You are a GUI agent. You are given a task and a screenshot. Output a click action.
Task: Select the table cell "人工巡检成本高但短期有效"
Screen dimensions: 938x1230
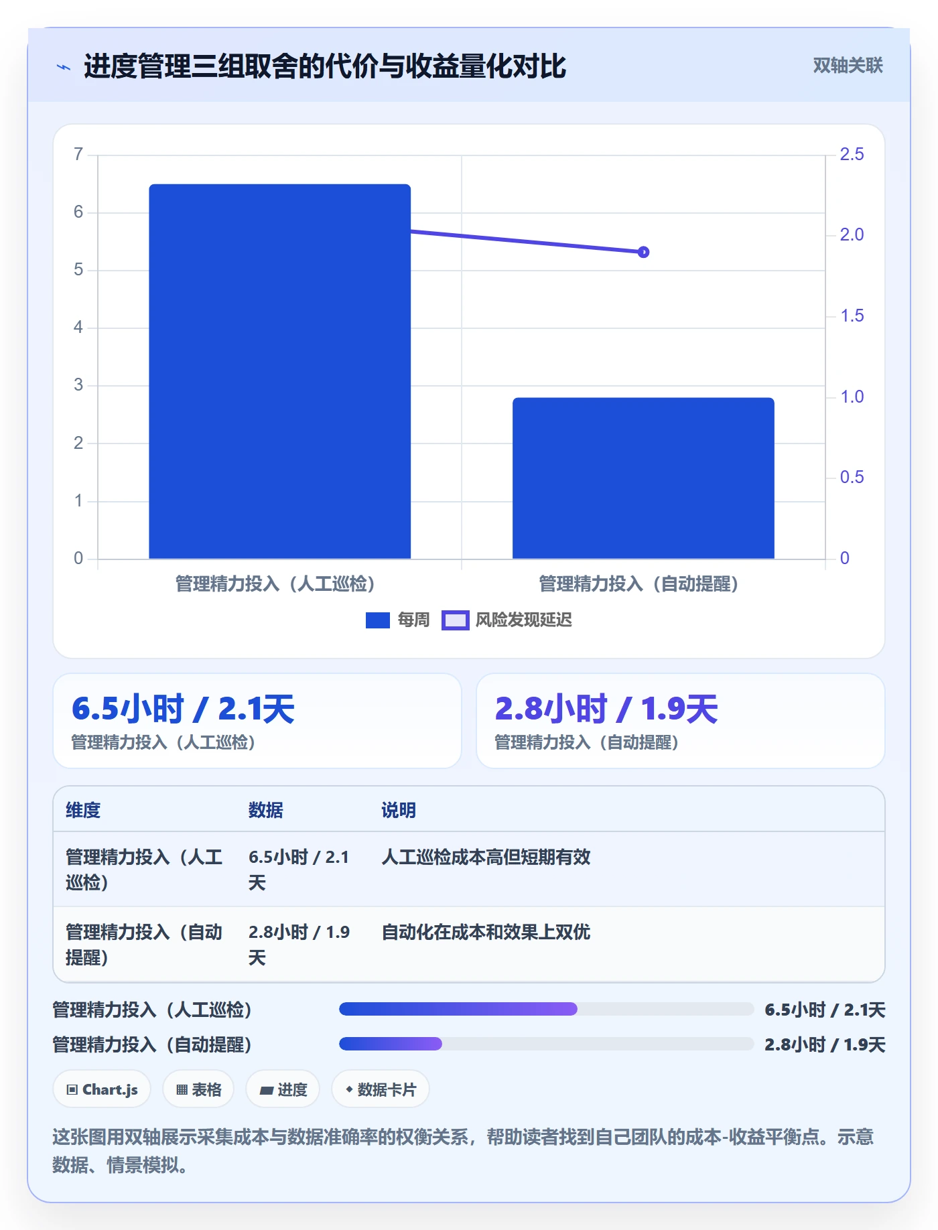486,857
